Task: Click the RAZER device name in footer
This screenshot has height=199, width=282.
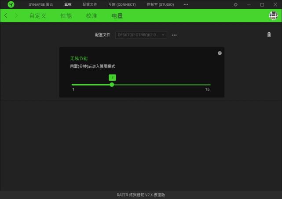Action: point(141,195)
